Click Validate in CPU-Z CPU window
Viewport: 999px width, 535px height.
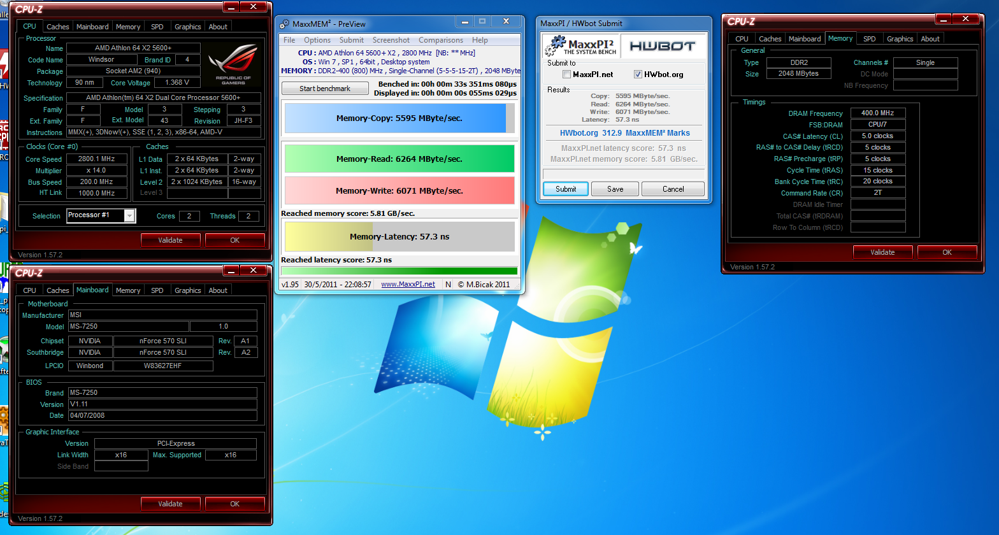click(170, 240)
